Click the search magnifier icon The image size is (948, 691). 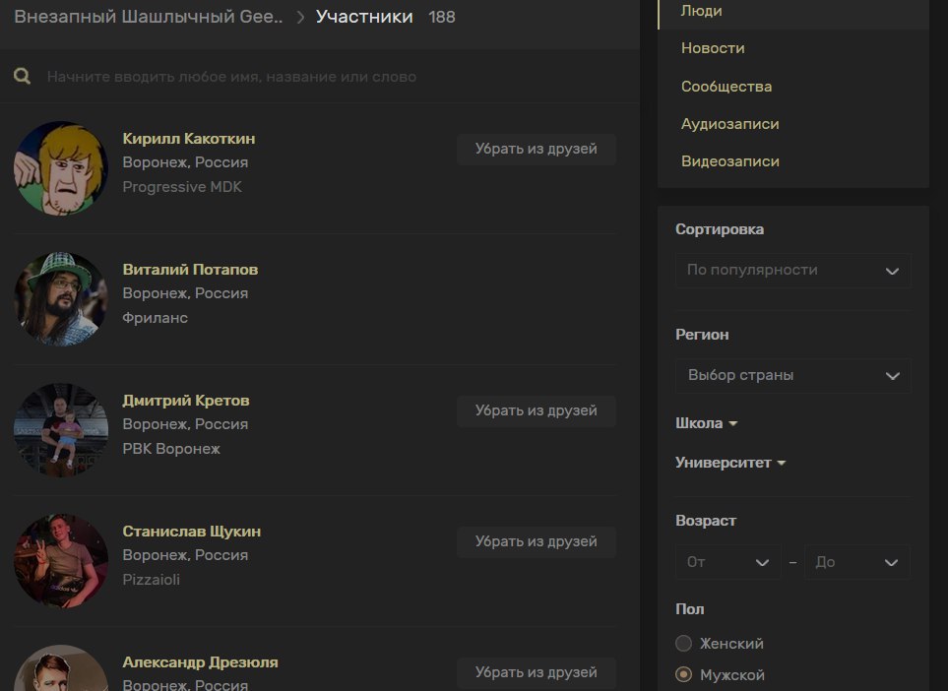tap(22, 76)
